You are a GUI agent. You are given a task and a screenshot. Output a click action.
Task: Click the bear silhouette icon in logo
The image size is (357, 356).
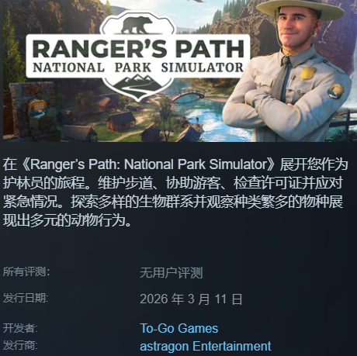click(x=137, y=25)
